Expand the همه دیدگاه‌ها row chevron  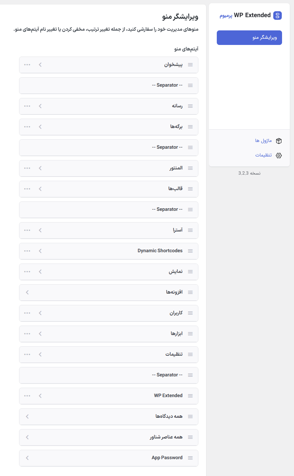[27, 417]
